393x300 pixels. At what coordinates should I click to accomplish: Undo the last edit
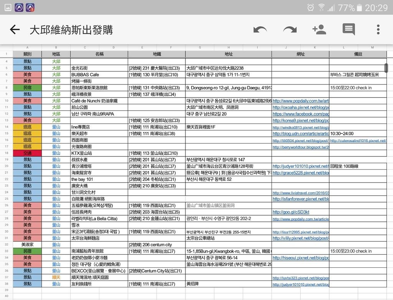(x=260, y=30)
